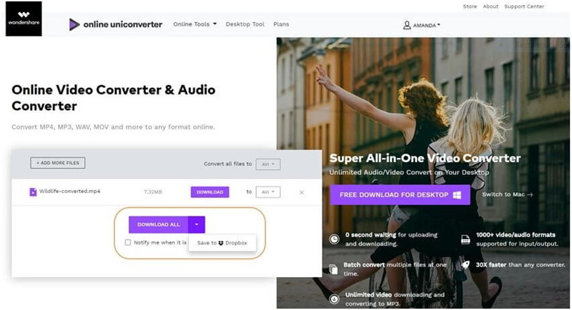Open the AMANDA user account icon

(x=407, y=25)
